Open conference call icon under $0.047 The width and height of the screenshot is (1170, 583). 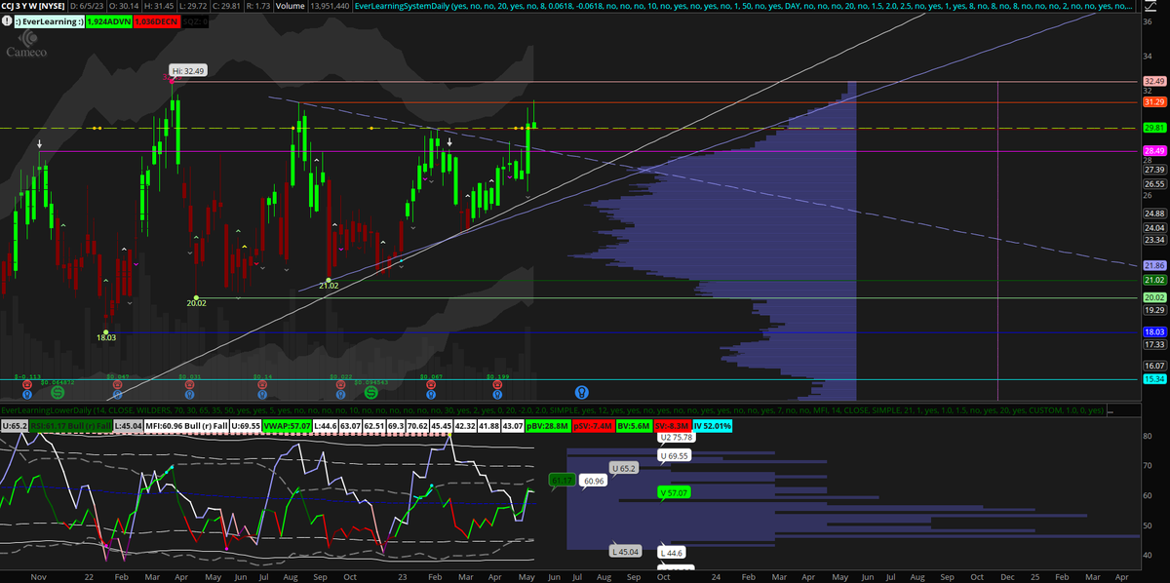[117, 384]
